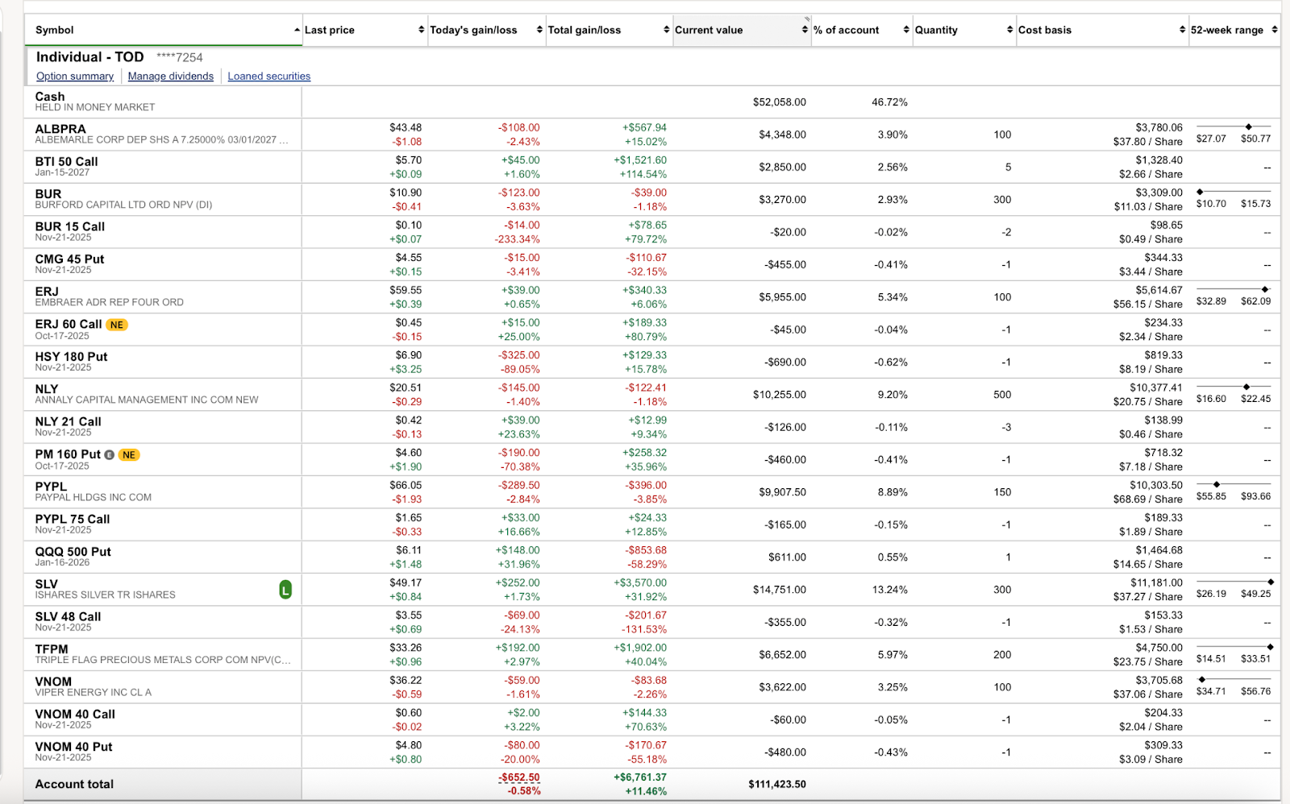Select the Current value column header
1290x804 pixels.
pyautogui.click(x=709, y=30)
